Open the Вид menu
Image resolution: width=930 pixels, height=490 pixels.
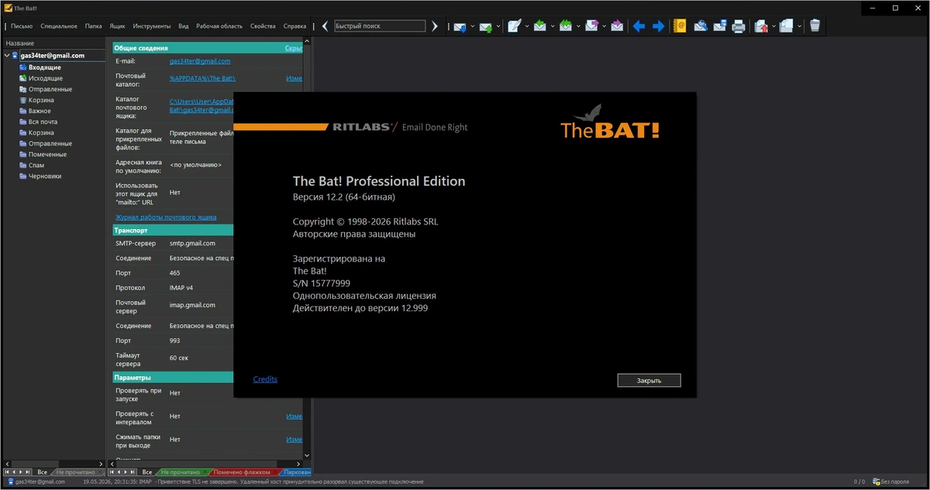(x=184, y=26)
